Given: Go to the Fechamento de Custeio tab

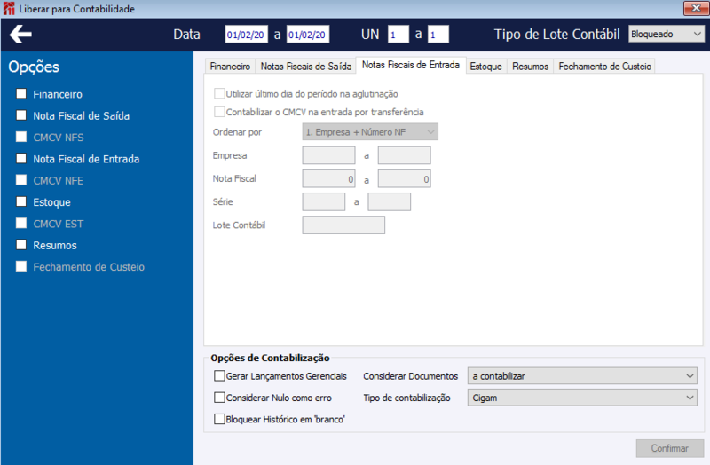Looking at the screenshot, I should (x=604, y=66).
